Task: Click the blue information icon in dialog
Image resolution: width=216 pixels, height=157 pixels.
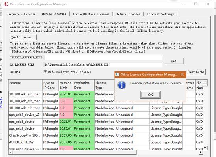Action: (x=122, y=85)
